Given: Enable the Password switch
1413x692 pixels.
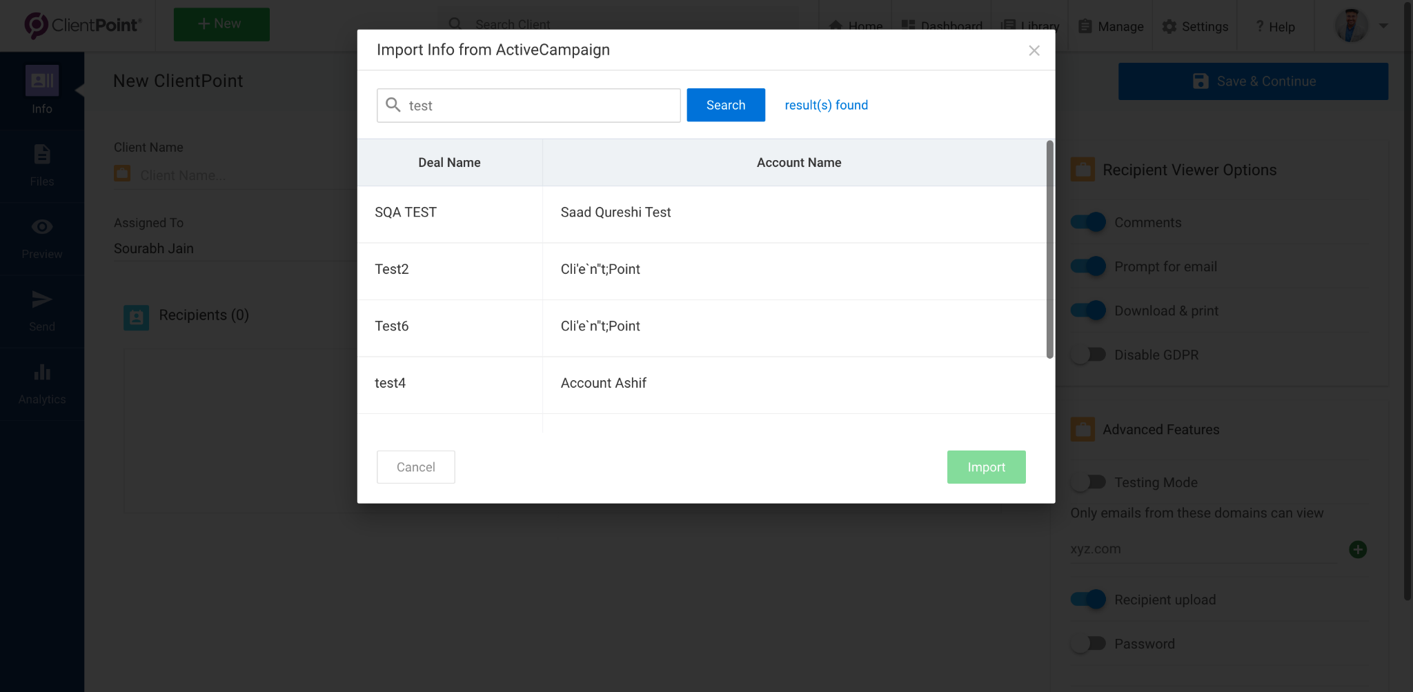Looking at the screenshot, I should coord(1088,644).
